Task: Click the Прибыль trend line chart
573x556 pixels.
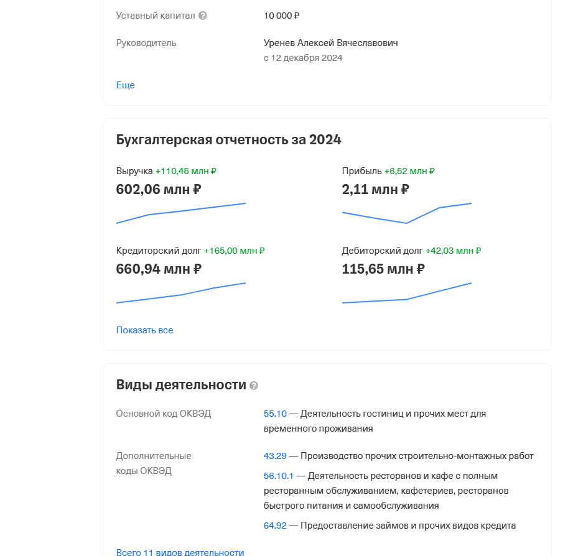Action: point(407,213)
